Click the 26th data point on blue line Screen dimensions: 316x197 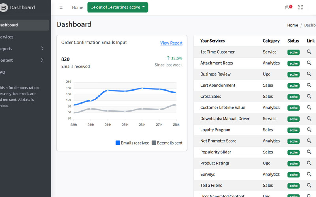pyautogui.click(x=142, y=89)
